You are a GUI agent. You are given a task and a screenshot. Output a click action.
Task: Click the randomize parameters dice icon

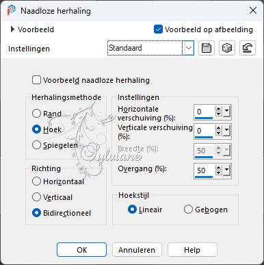point(227,48)
